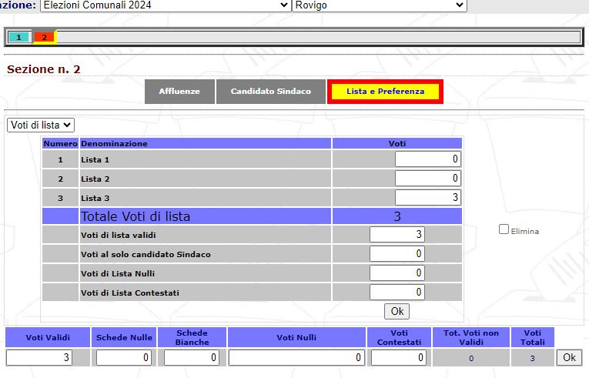Screen dimensions: 589x378
Task: Focus the bottom Voti Validi field
Action: click(x=48, y=358)
